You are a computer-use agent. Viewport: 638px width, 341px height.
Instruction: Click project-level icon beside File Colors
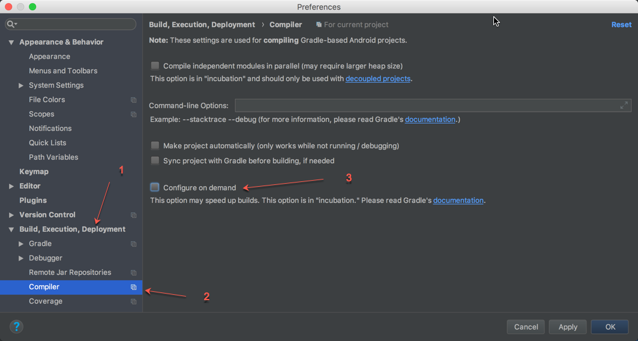click(133, 100)
